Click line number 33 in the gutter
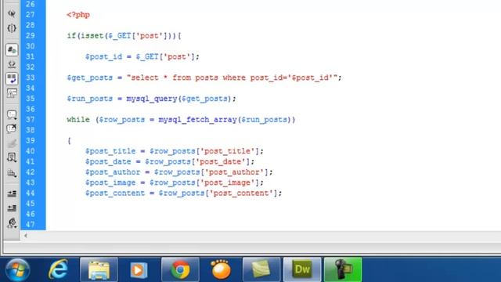This screenshot has height=282, width=501. pos(31,78)
